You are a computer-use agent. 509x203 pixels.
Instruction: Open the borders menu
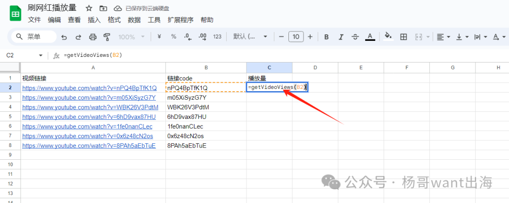tap(403, 37)
